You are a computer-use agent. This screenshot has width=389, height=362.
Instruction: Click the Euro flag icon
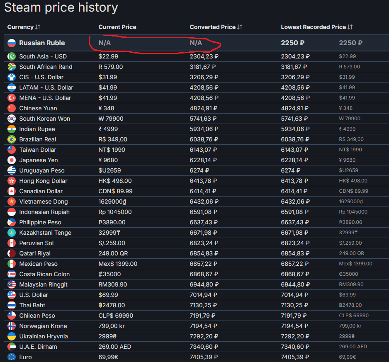point(12,357)
